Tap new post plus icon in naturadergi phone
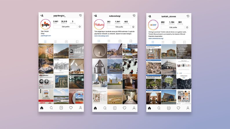230x129 pixels. pyautogui.click(x=115, y=108)
